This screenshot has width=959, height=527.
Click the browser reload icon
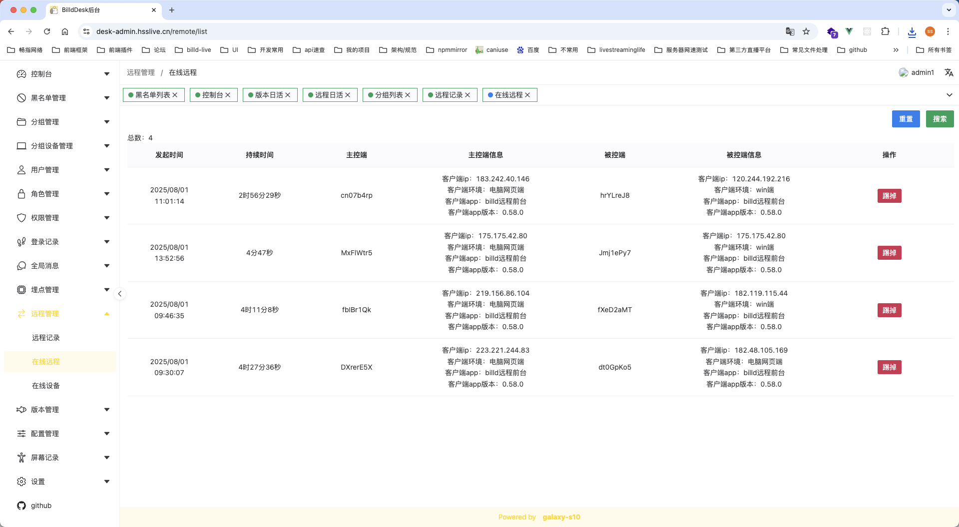pyautogui.click(x=47, y=31)
